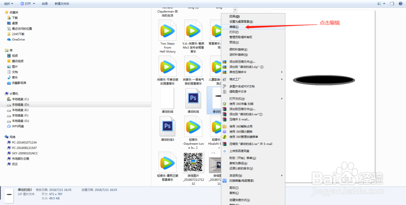This screenshot has width=406, height=205.
Task: Select the 律动的线3 Photoshop file
Action: (x=168, y=129)
